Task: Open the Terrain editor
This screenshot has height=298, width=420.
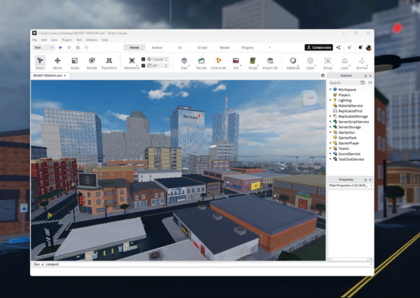Action: pyautogui.click(x=201, y=62)
